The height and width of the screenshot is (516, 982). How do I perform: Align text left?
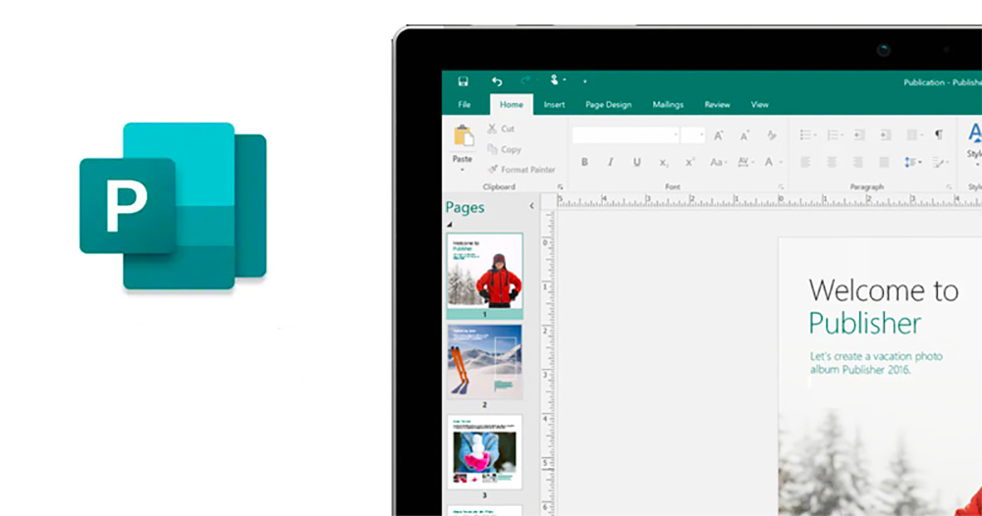coord(805,163)
